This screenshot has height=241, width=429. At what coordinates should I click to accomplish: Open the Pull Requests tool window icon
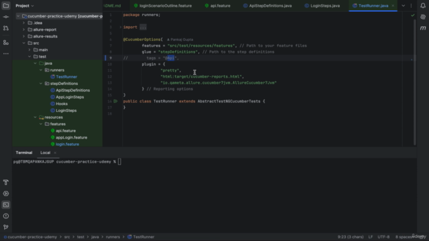[6, 28]
